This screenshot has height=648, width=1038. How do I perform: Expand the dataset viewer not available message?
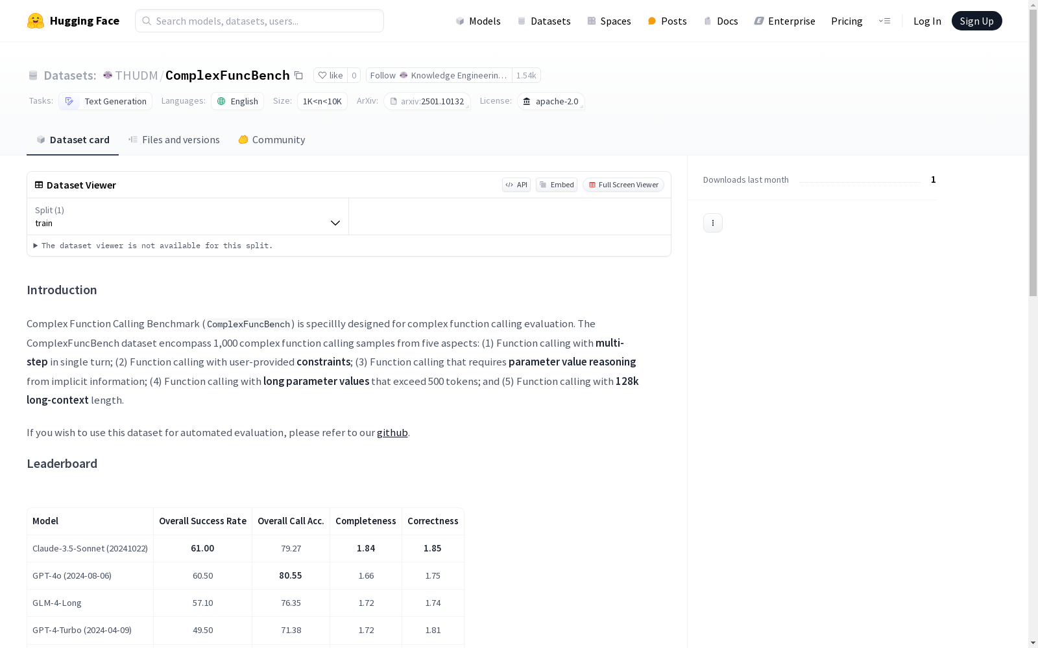(x=153, y=246)
